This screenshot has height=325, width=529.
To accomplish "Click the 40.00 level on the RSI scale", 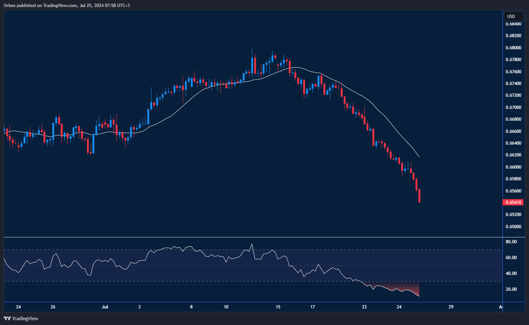I will click(511, 273).
